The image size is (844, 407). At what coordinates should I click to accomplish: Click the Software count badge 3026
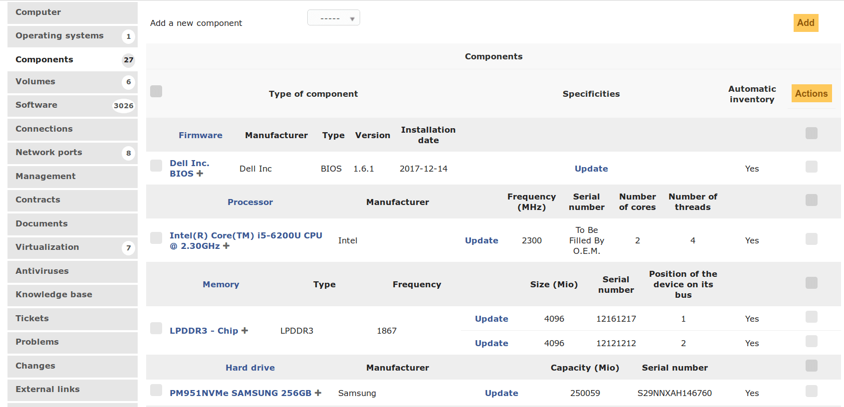pyautogui.click(x=123, y=105)
